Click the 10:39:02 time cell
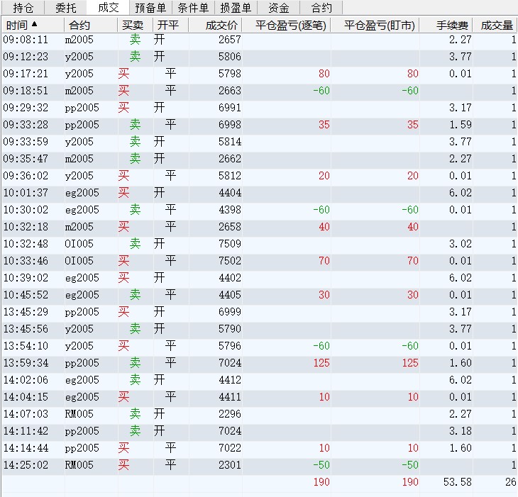The image size is (518, 497). tap(26, 278)
